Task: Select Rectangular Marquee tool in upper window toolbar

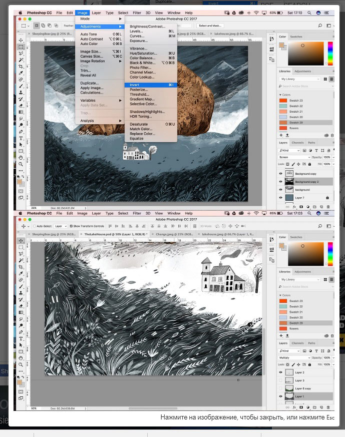Action: [21, 47]
